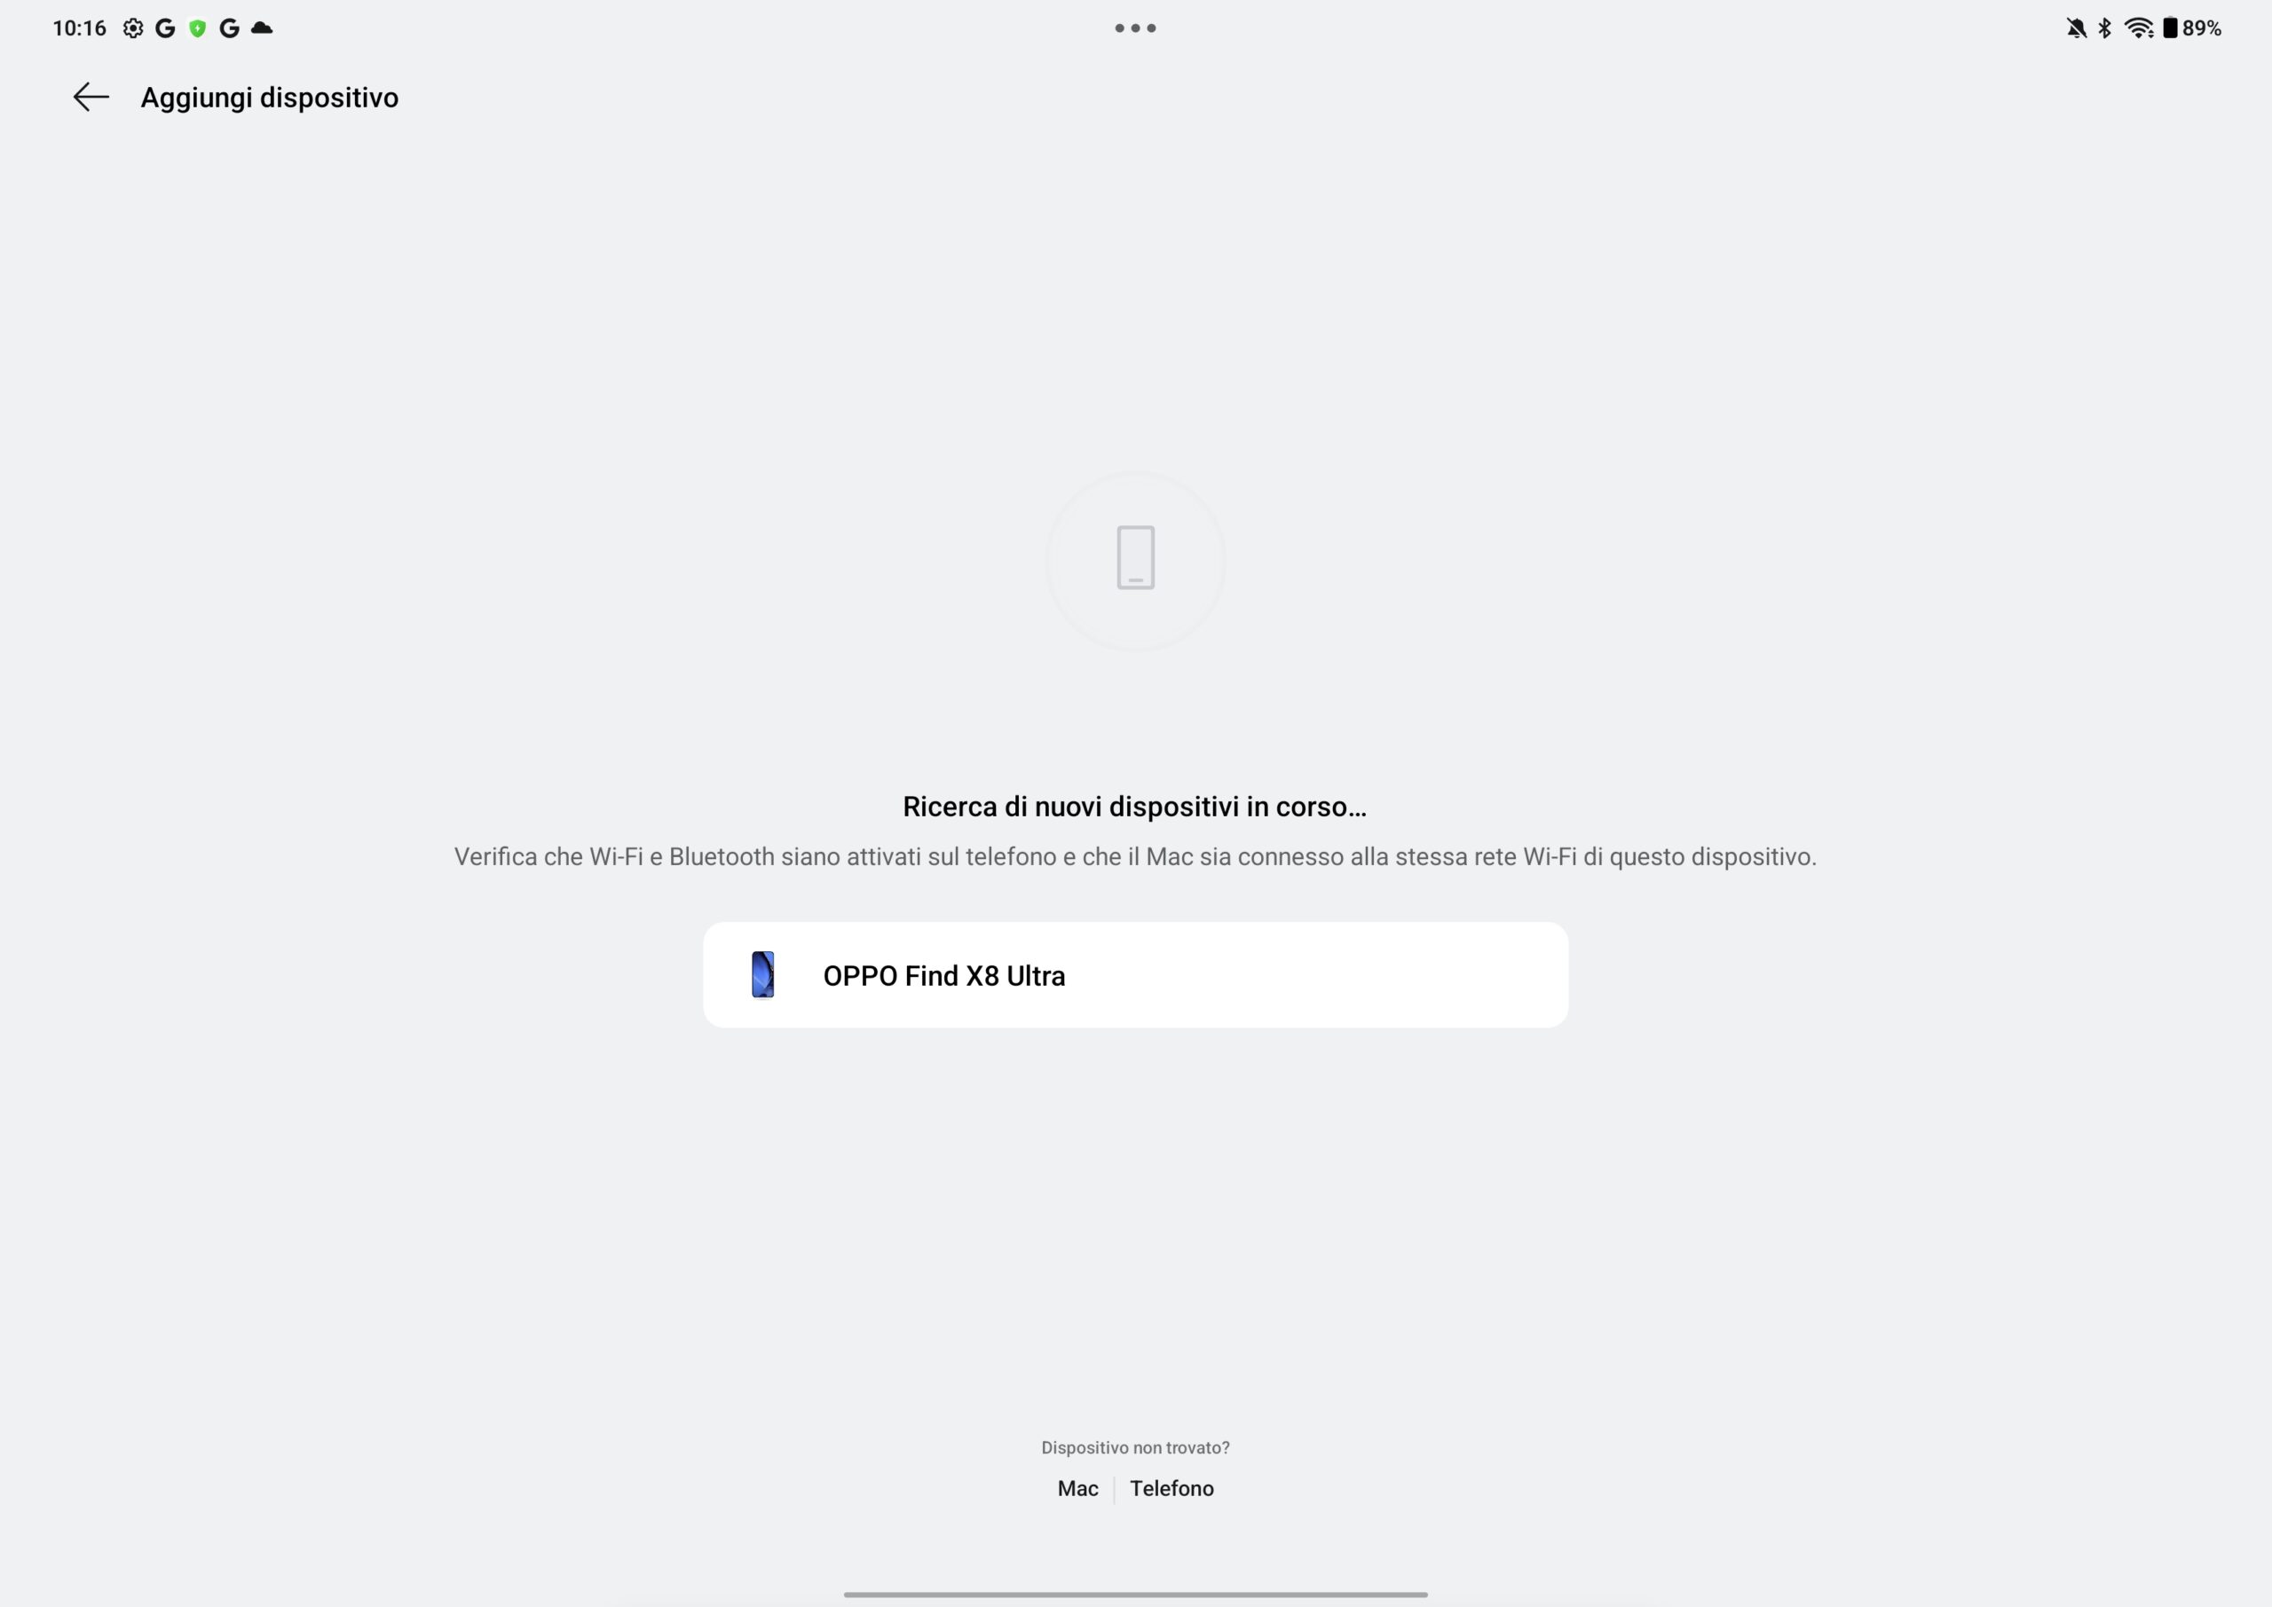Tap the Aggiungi dispositivo page title
2272x1607 pixels.
tap(269, 97)
